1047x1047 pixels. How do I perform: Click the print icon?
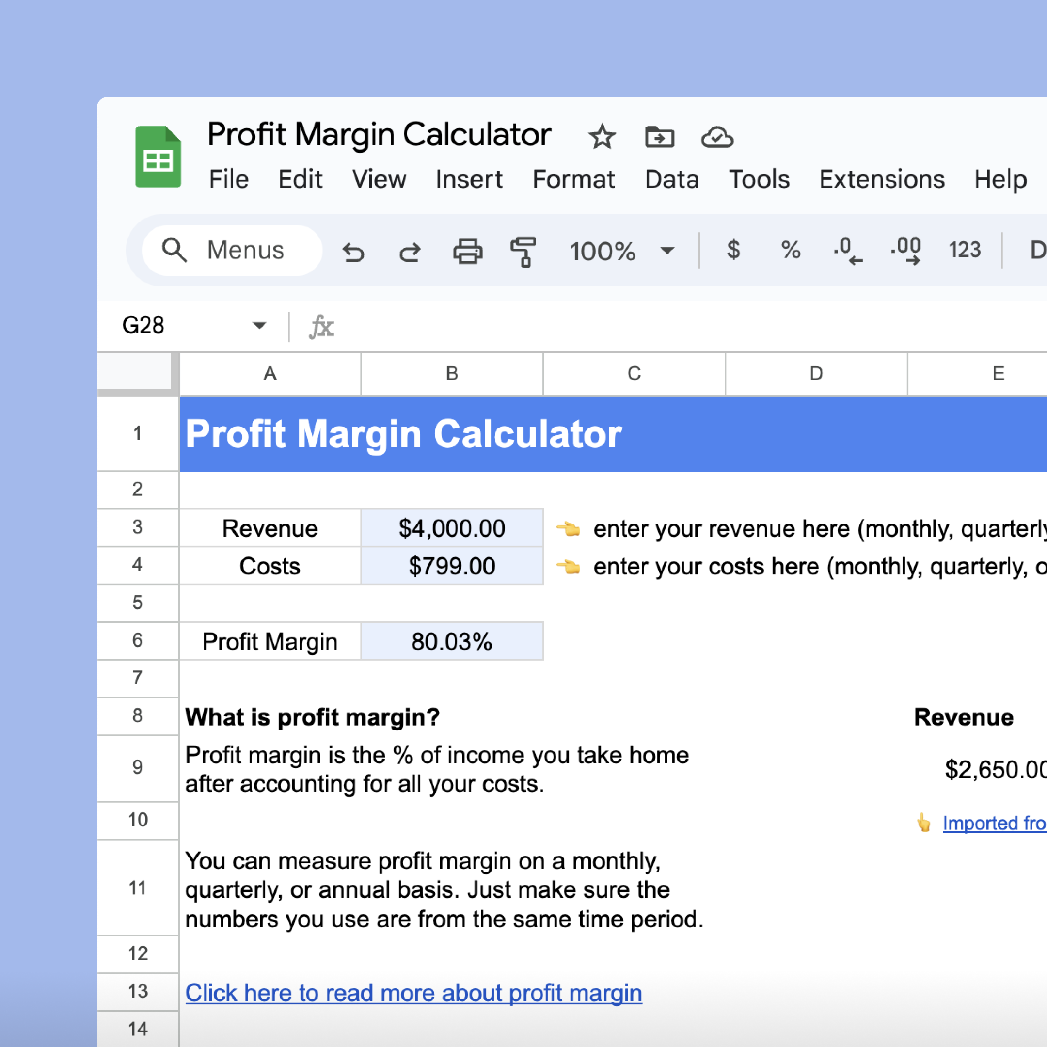tap(467, 252)
